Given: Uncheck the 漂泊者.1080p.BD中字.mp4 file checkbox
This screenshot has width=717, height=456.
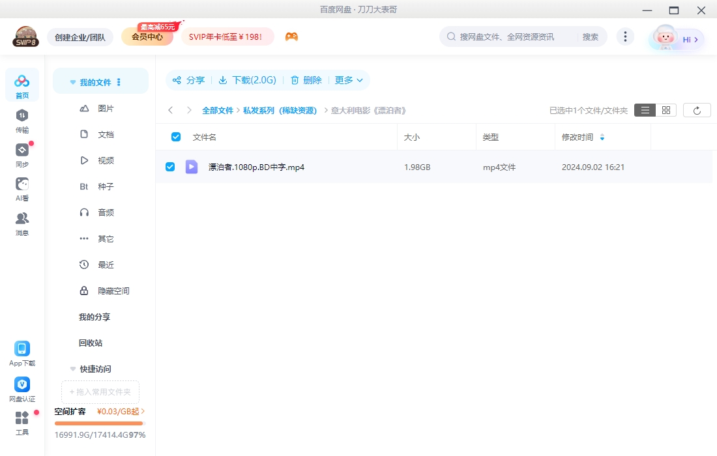Looking at the screenshot, I should point(170,167).
